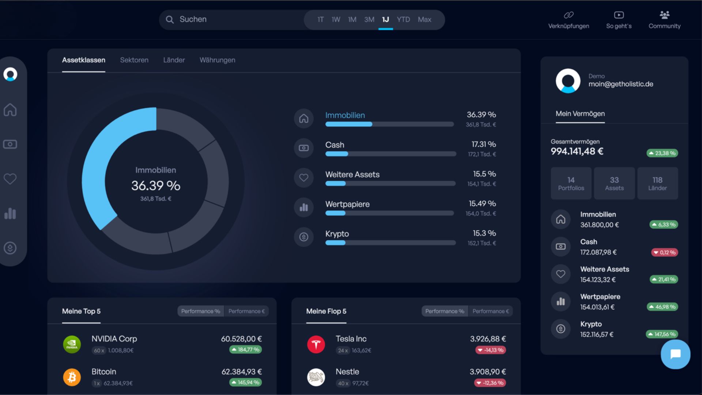
Task: Select the 3M time range
Action: [369, 19]
